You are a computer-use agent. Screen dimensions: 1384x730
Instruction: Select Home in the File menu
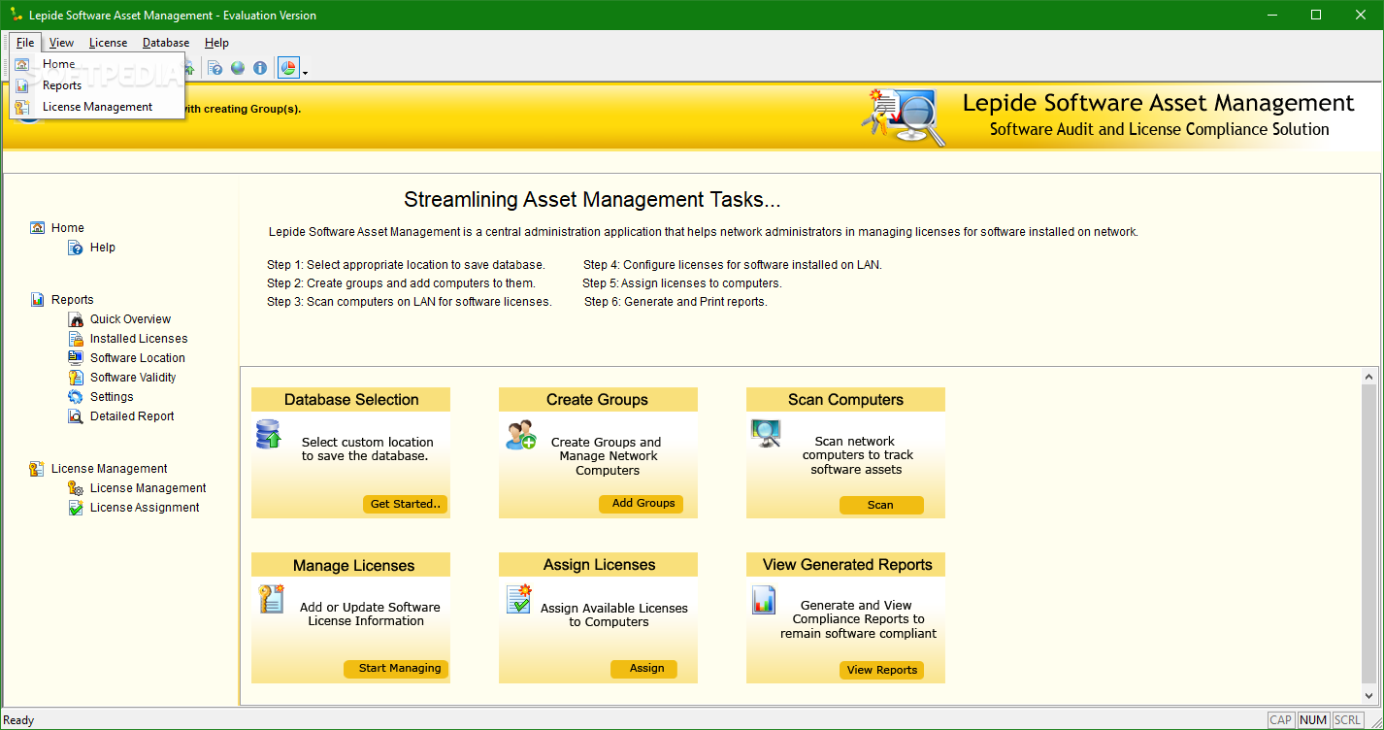[x=97, y=64]
